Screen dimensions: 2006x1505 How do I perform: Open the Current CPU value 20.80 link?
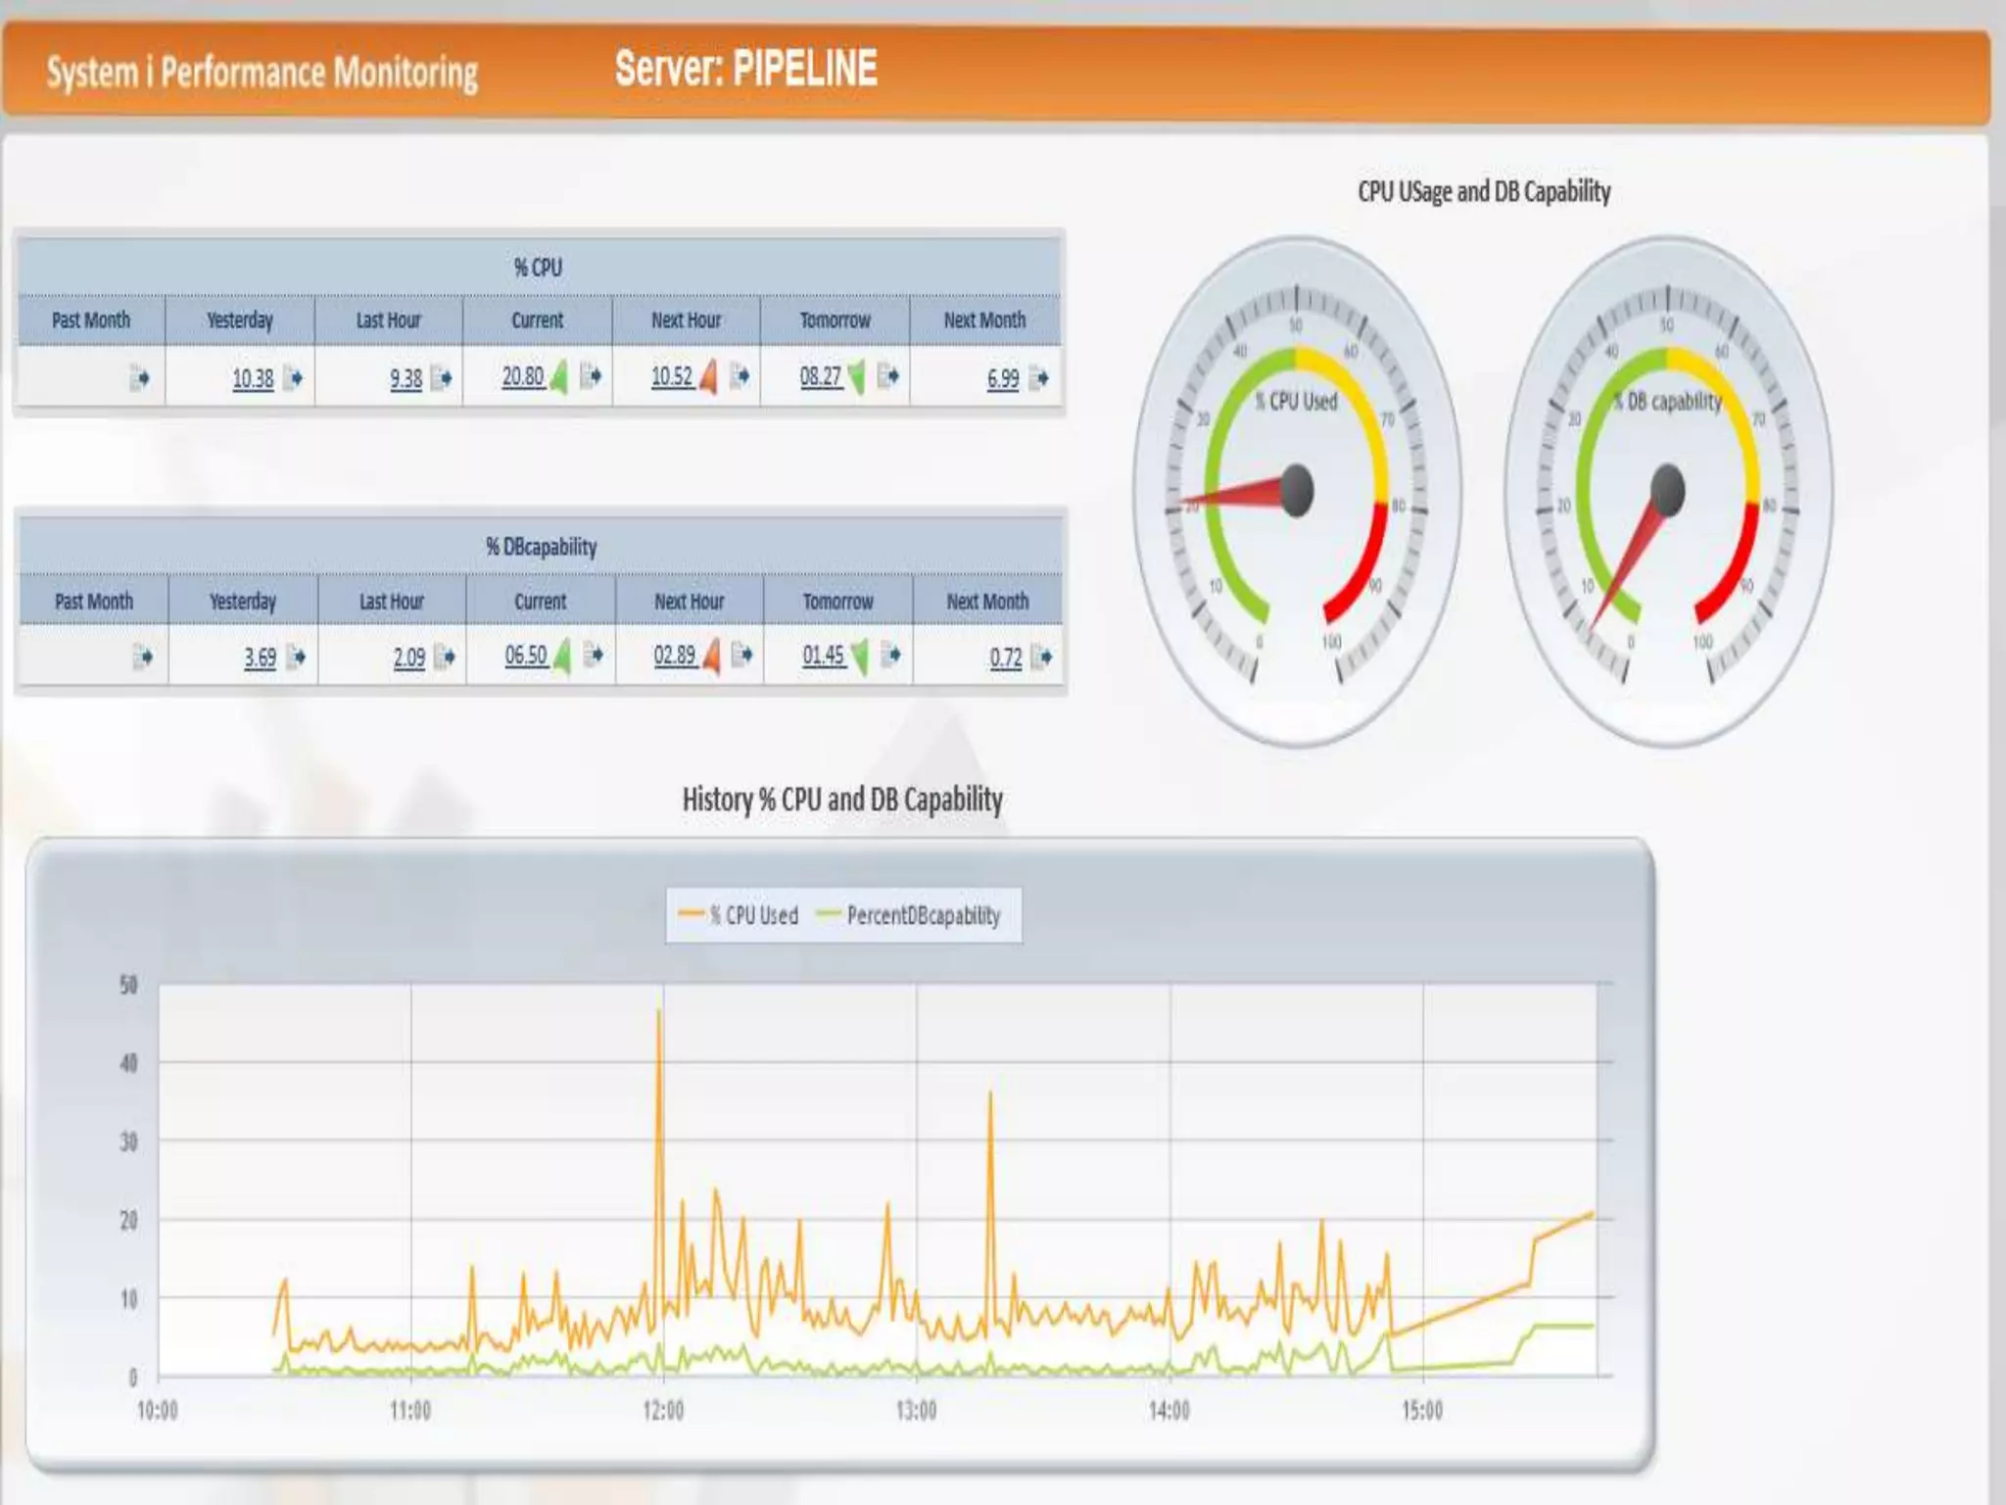pyautogui.click(x=522, y=377)
